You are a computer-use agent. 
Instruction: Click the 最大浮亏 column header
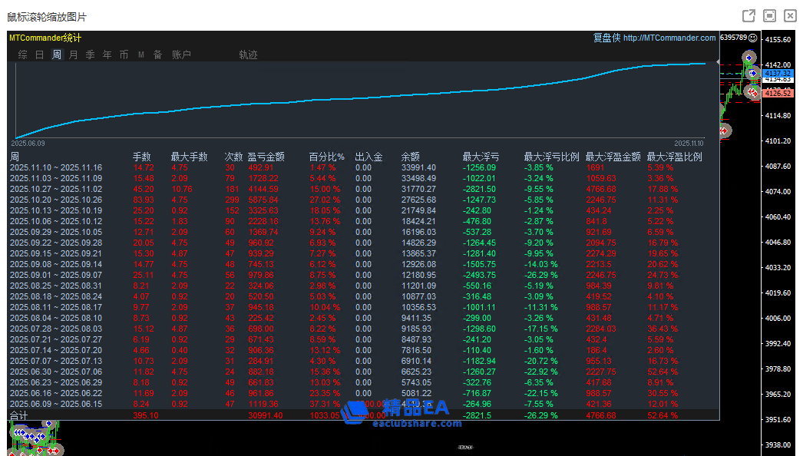click(481, 157)
